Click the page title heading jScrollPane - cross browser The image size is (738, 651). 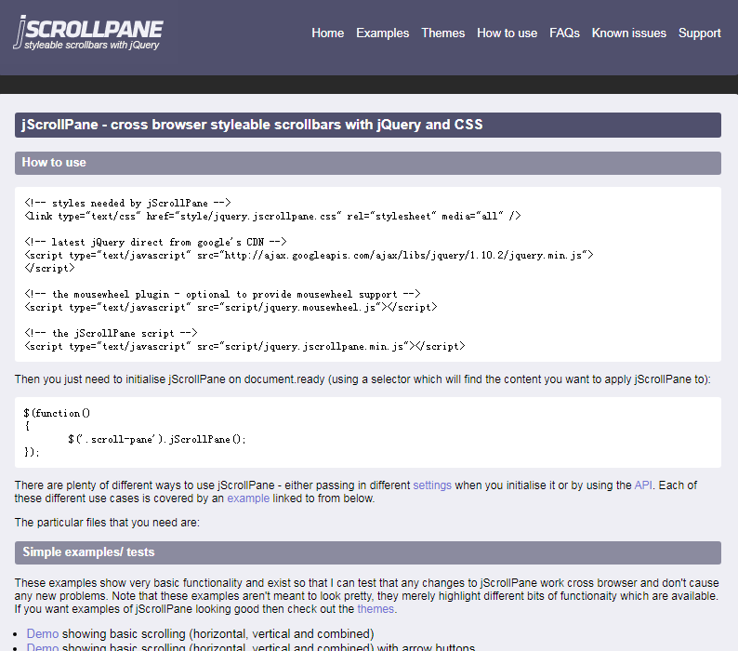pos(367,125)
